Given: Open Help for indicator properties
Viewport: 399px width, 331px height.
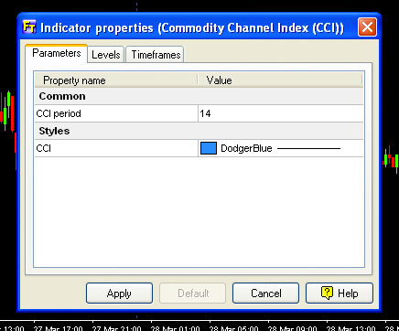Looking at the screenshot, I should (340, 294).
